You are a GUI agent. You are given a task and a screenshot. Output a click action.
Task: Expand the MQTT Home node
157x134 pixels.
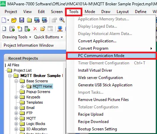point(22,86)
